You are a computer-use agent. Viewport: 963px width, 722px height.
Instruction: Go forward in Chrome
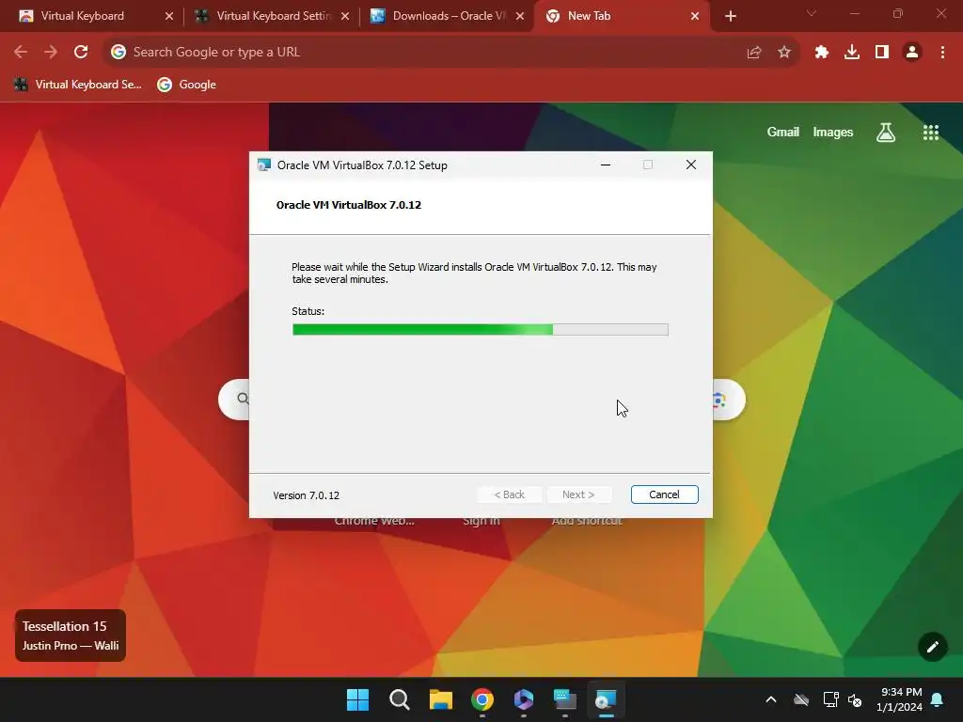click(51, 53)
